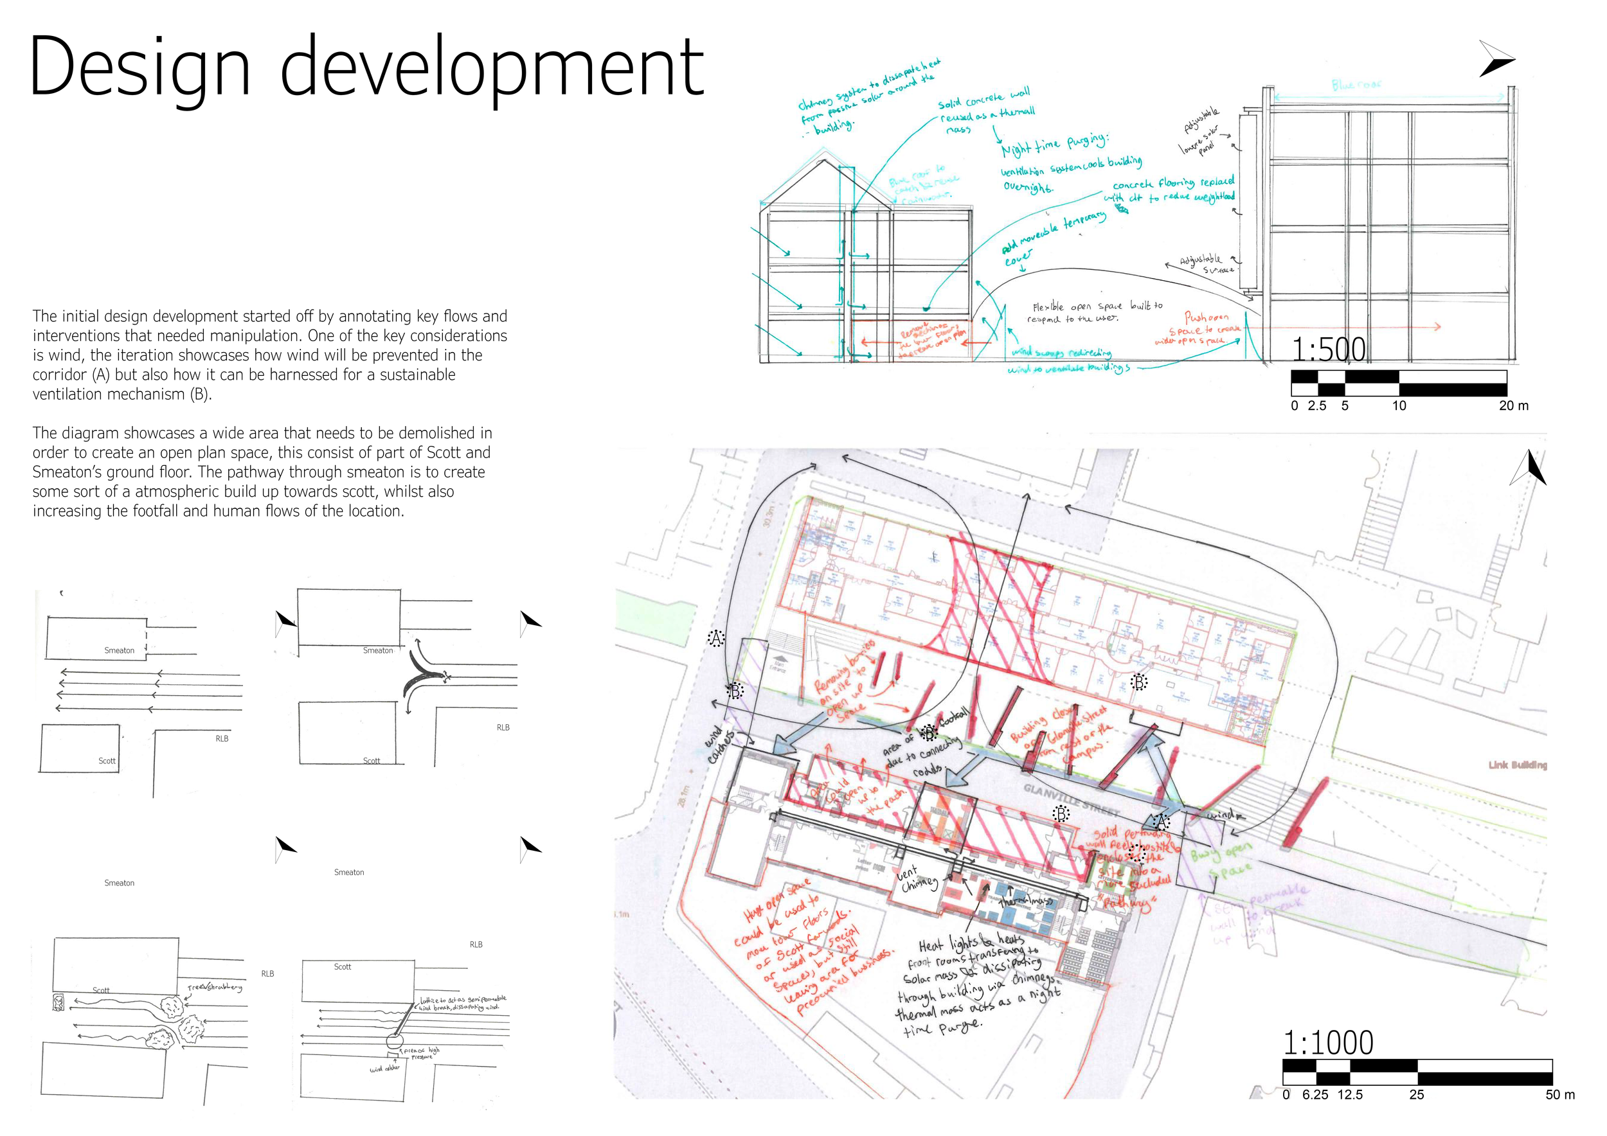Click the 'vent chimney' label on plan
The width and height of the screenshot is (1607, 1136).
coord(915,879)
